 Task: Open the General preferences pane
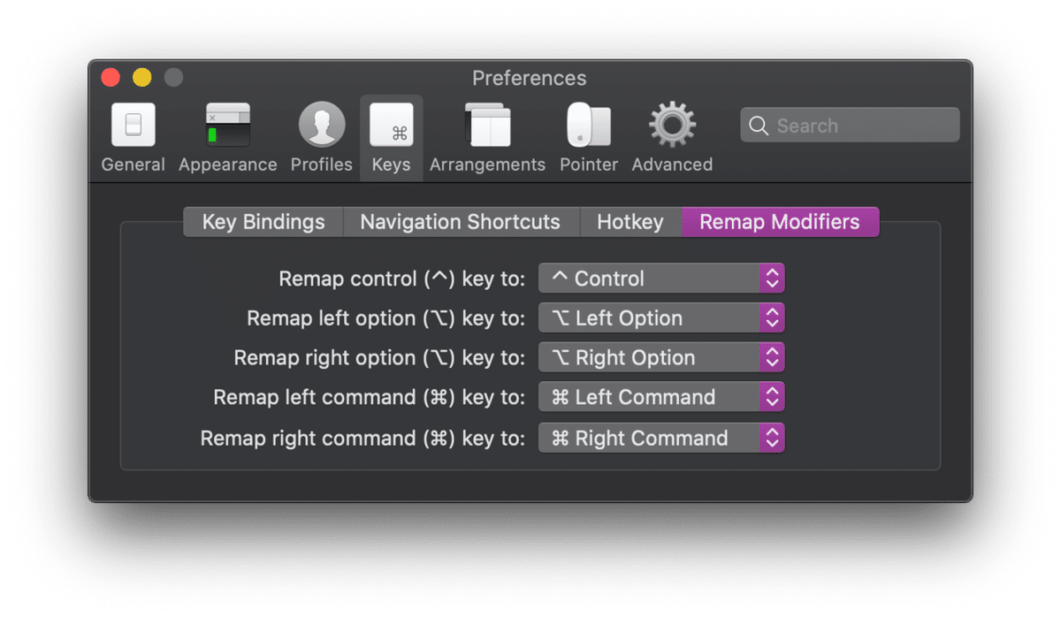click(133, 137)
